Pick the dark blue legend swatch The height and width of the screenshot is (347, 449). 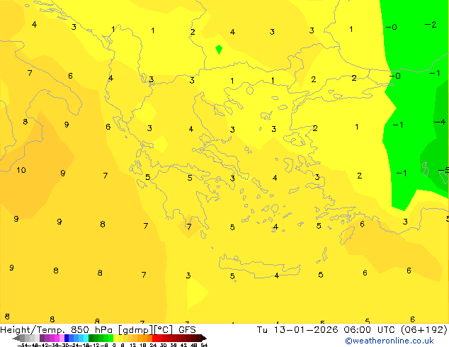[67, 338]
